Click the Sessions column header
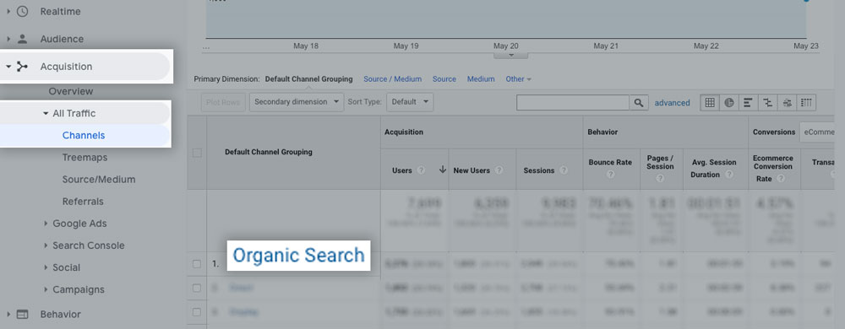This screenshot has width=845, height=329. tap(539, 170)
